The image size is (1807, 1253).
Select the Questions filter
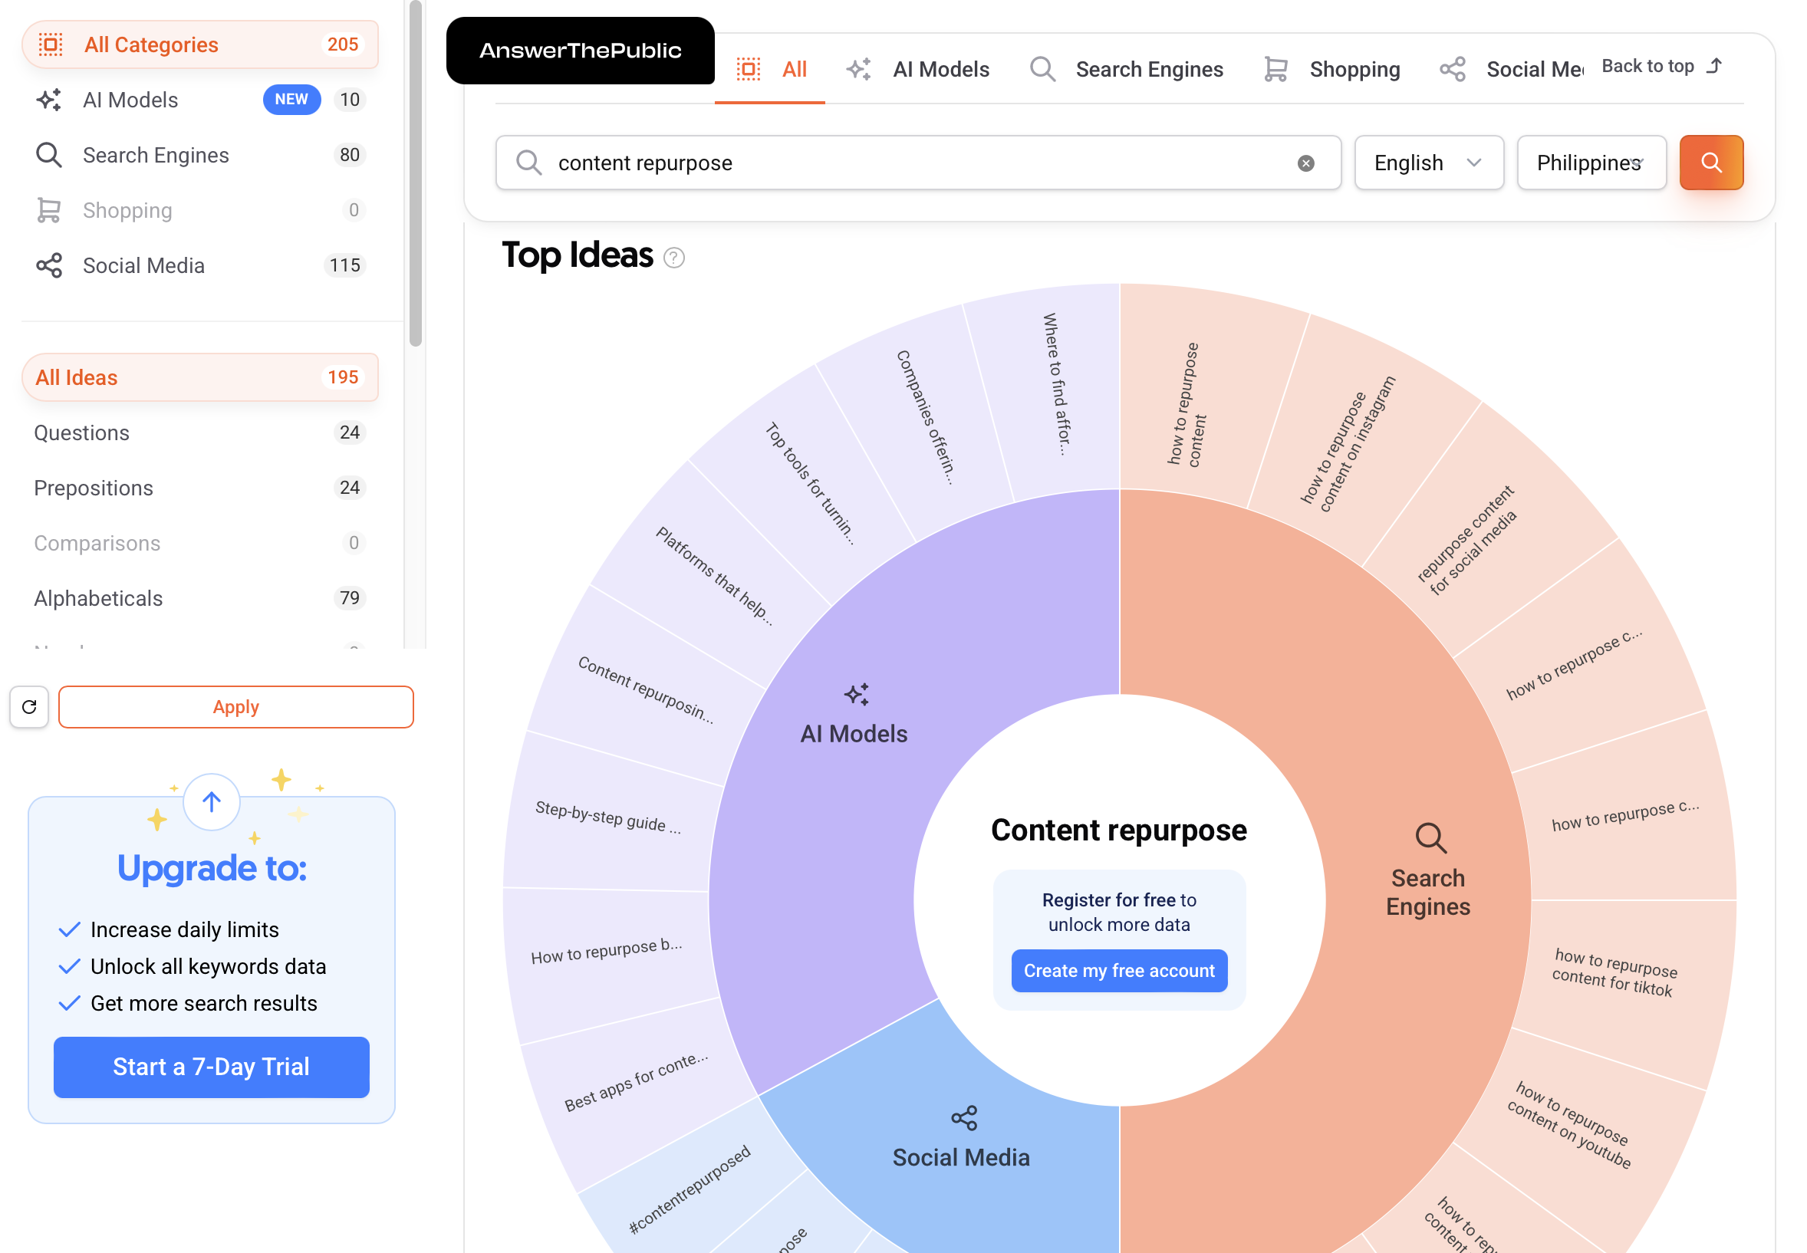click(x=200, y=432)
